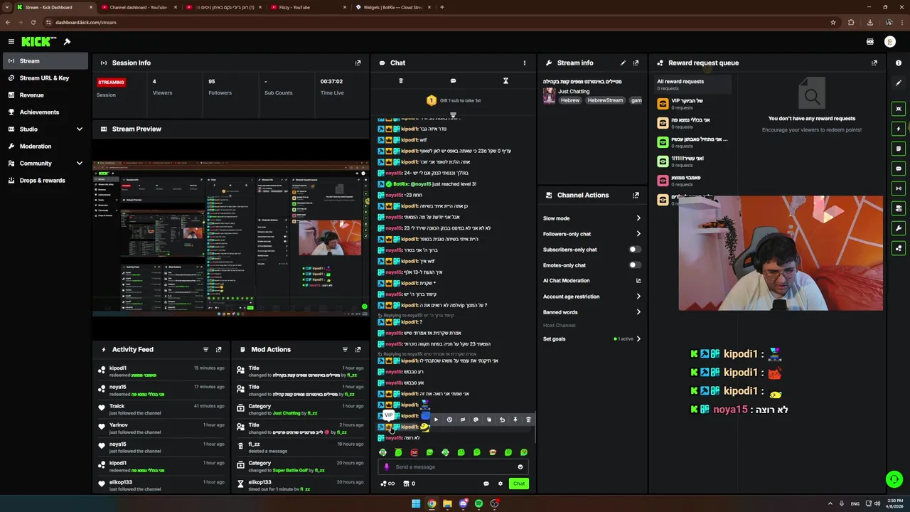Click lightning bolt icon in right sidebar
The width and height of the screenshot is (910, 512).
pos(899,129)
